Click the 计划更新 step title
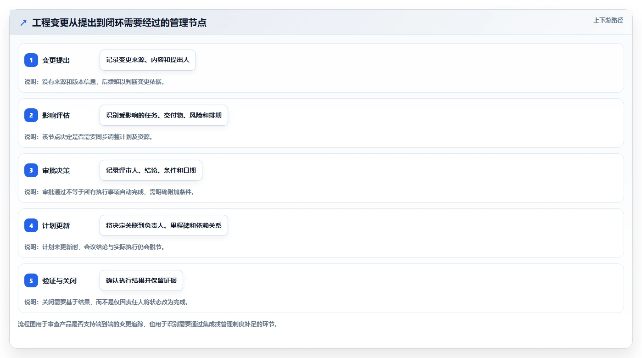Screen dimensions: 642x358 point(56,226)
